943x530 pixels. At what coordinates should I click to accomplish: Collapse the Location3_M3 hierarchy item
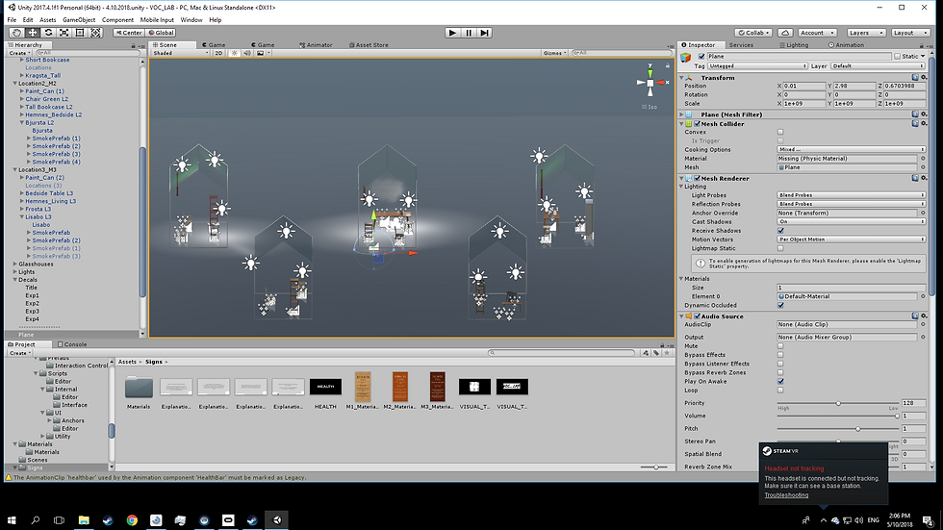click(14, 169)
